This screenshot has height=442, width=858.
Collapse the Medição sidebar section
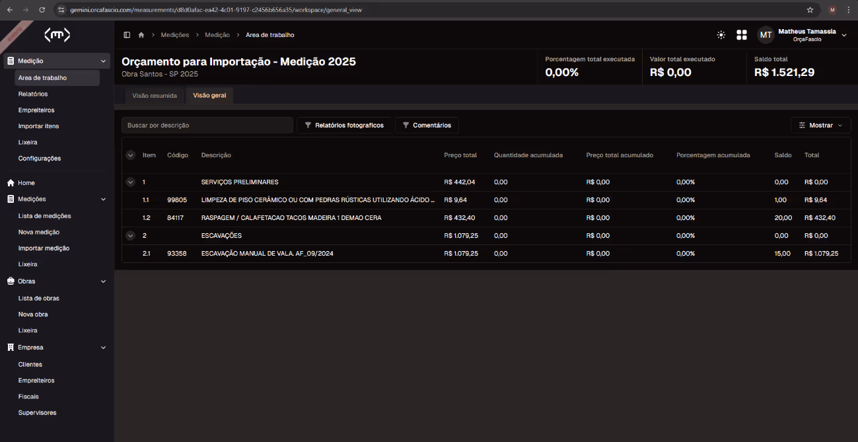point(103,61)
